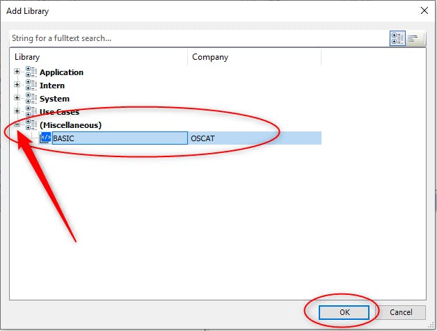Click the BASIC library code icon
The width and height of the screenshot is (437, 331).
pos(45,138)
